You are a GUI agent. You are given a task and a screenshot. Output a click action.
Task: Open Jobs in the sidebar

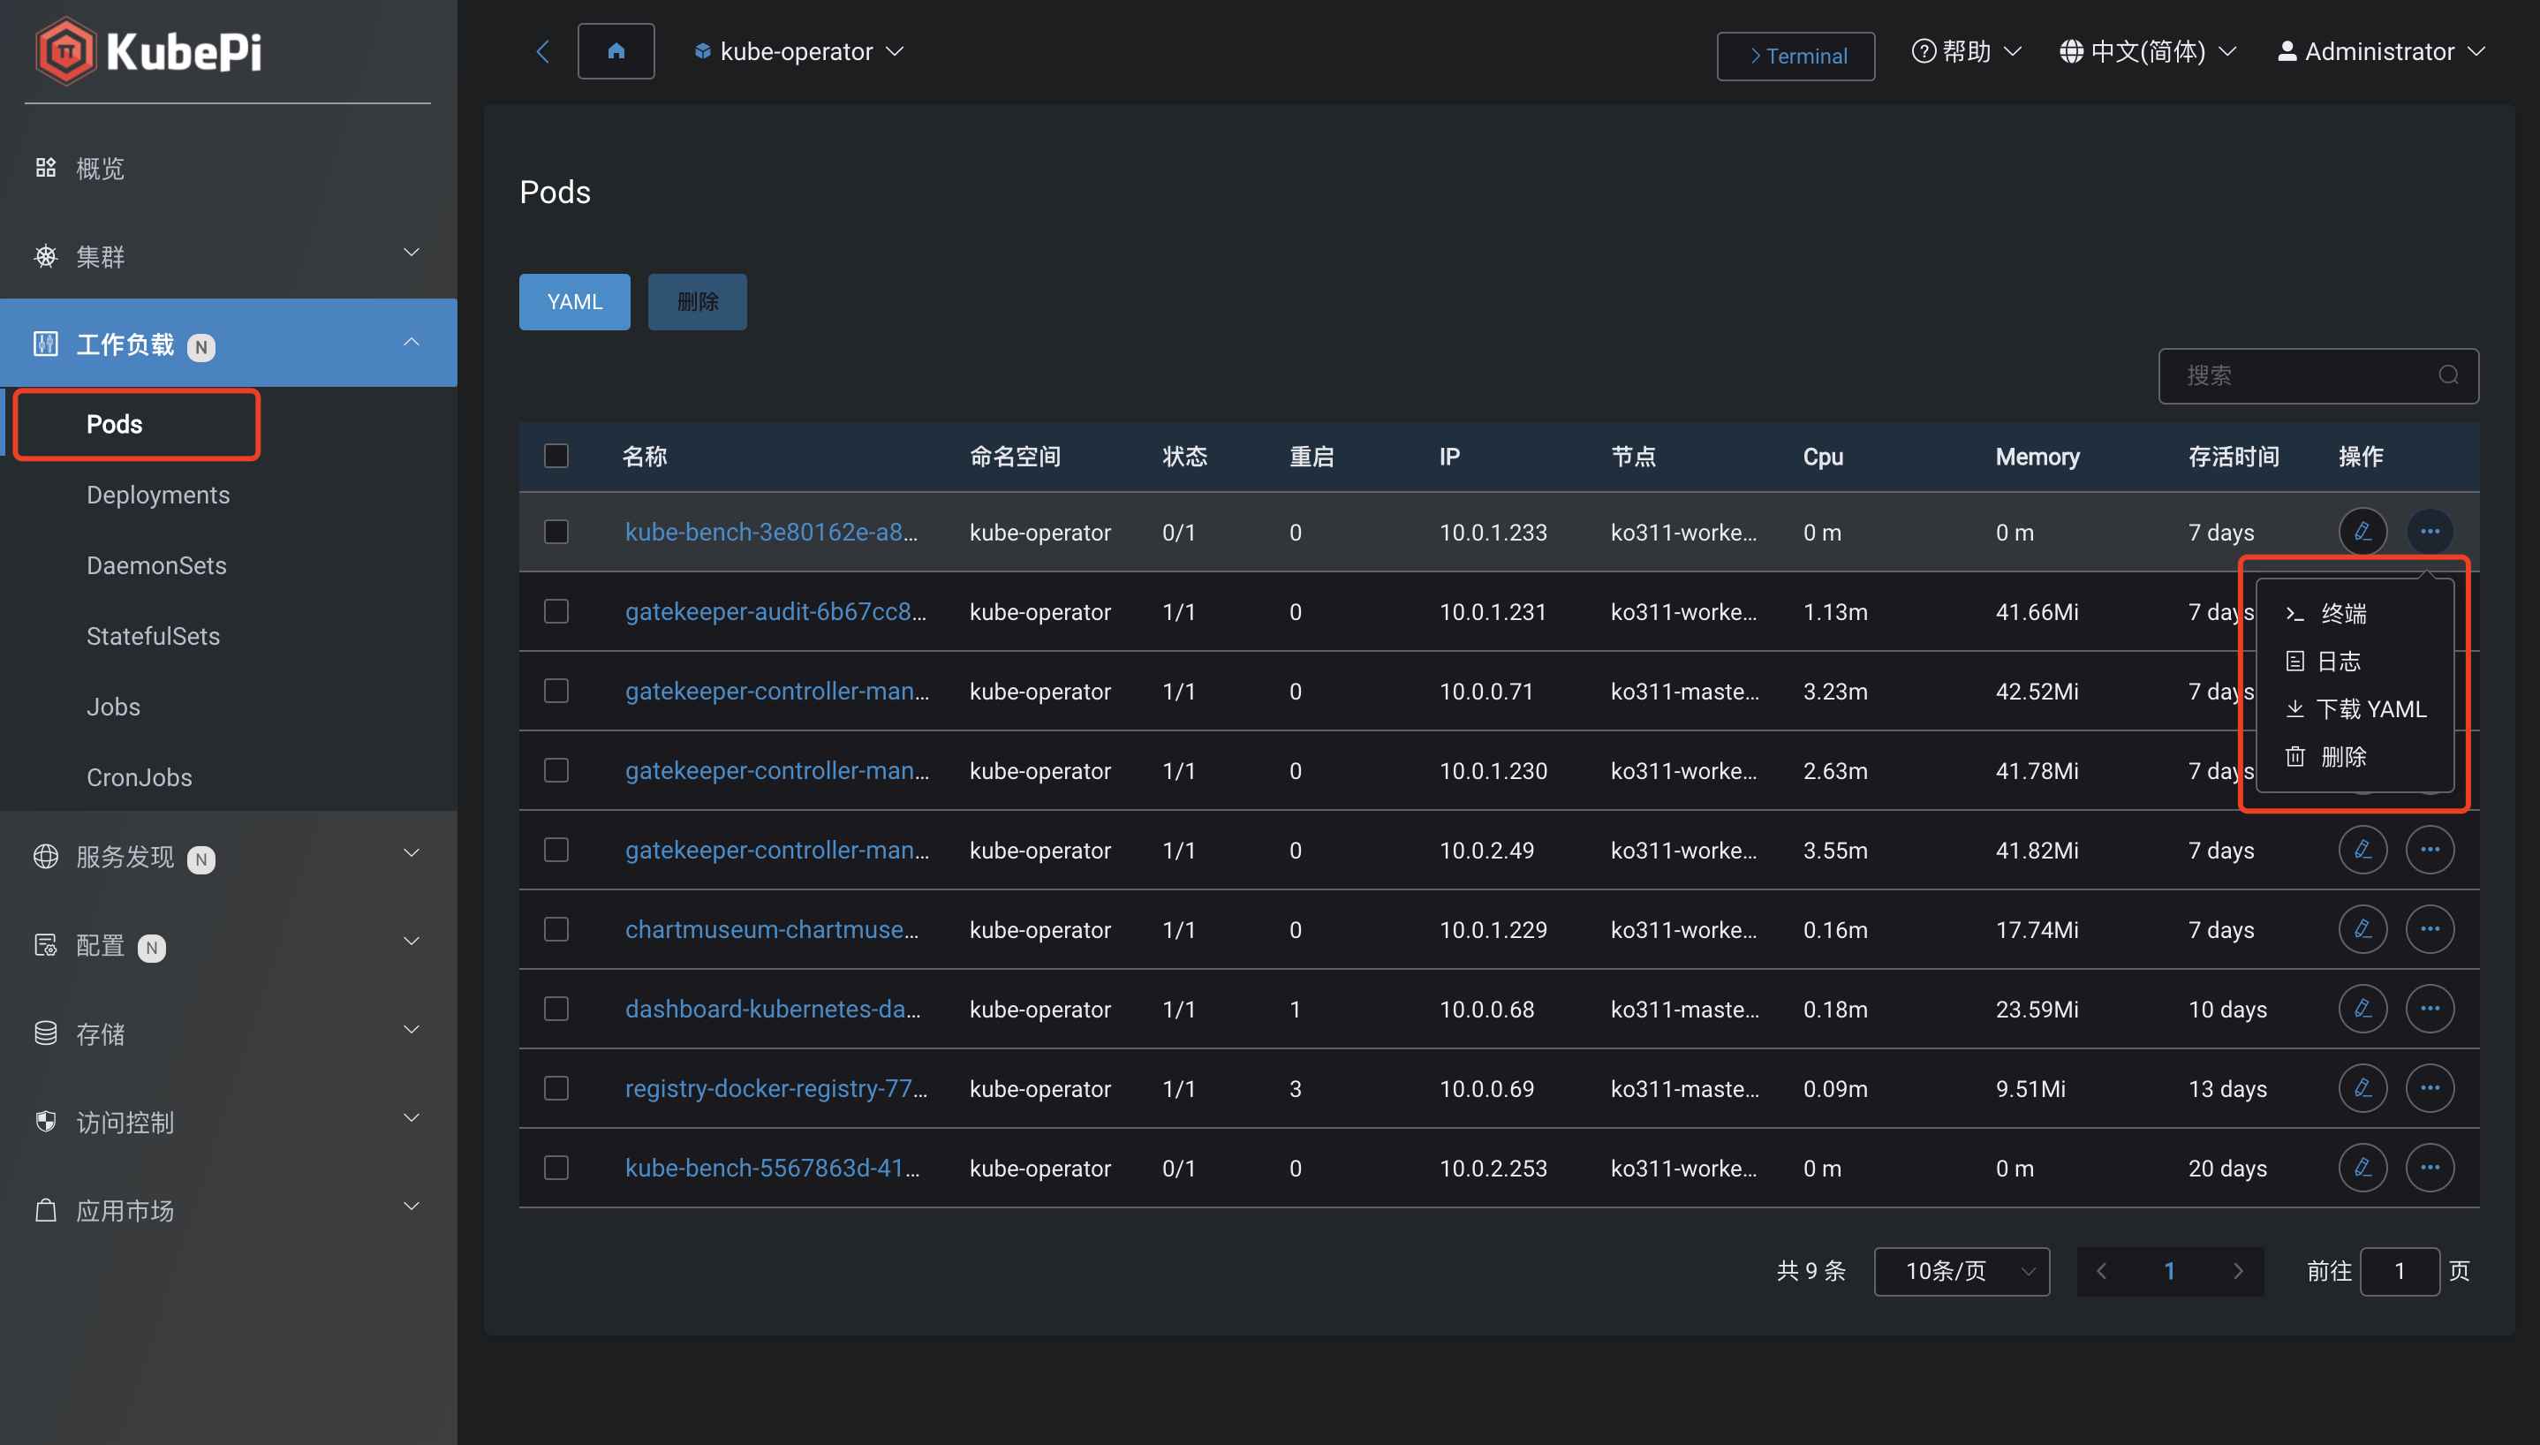coord(113,706)
